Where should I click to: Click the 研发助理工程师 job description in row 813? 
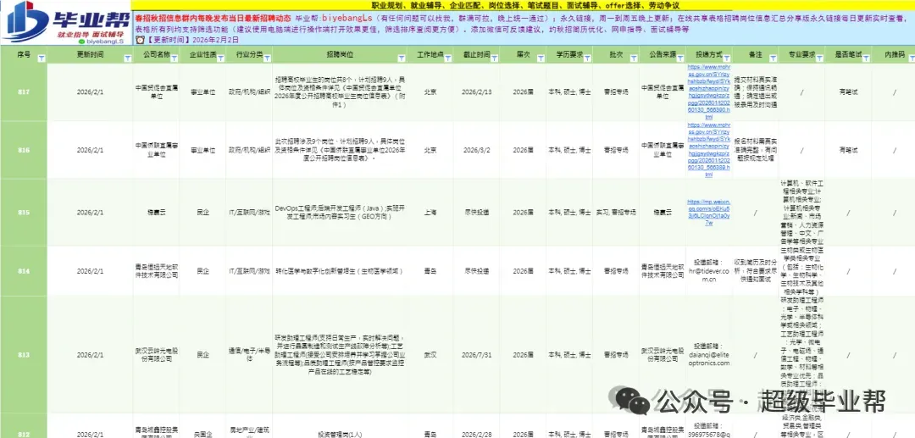coord(340,354)
